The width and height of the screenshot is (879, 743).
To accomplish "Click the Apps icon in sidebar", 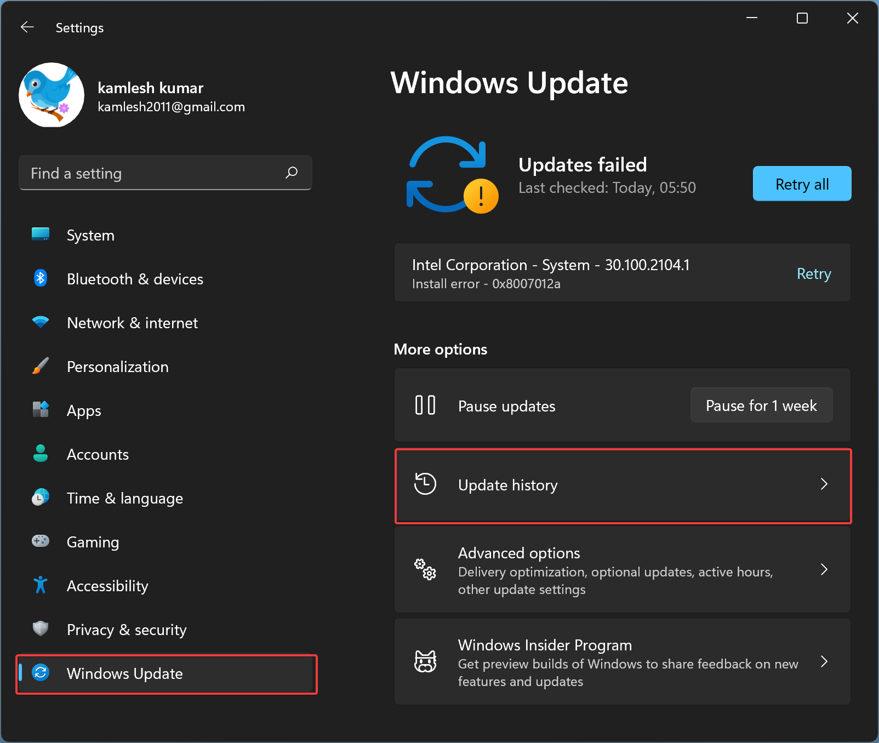I will tap(41, 409).
